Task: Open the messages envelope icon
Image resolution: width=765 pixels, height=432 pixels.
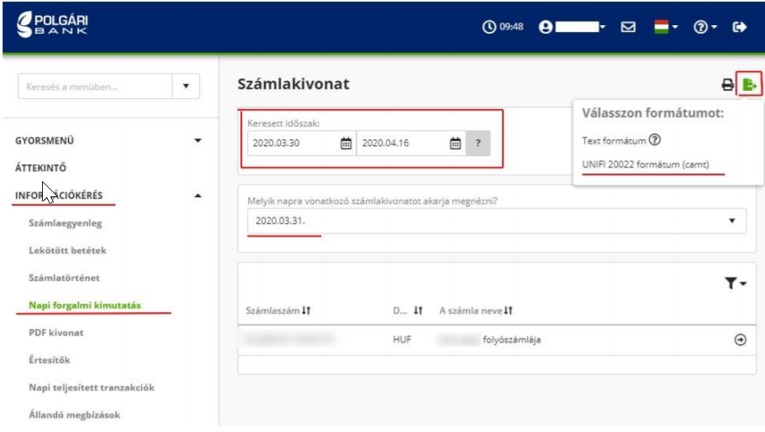Action: point(627,27)
